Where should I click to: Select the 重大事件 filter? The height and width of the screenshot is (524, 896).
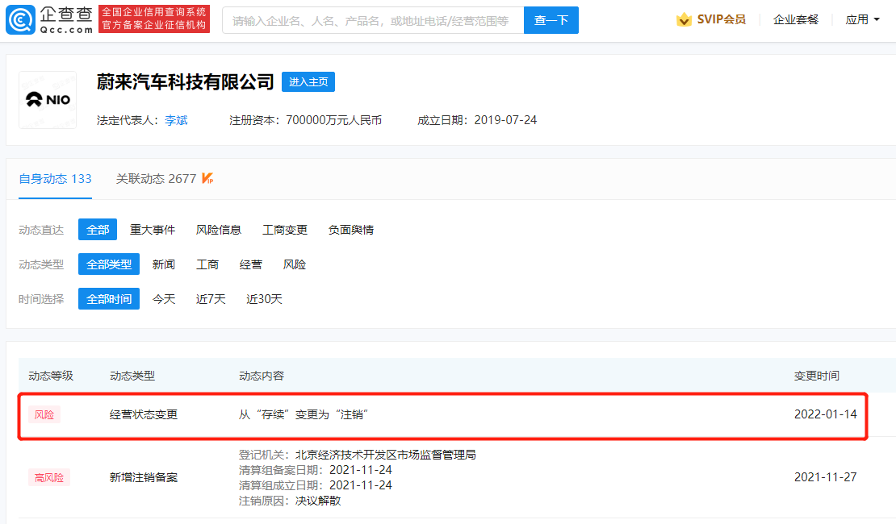coord(153,230)
